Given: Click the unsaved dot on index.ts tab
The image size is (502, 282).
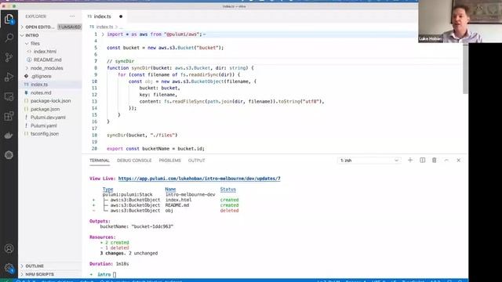Looking at the screenshot, I should point(121,16).
